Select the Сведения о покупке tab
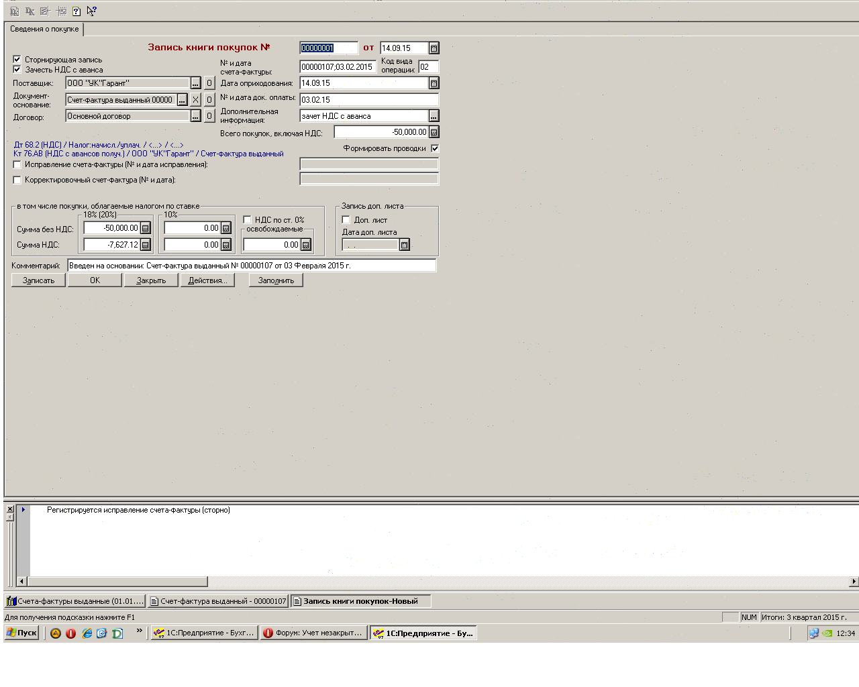This screenshot has width=859, height=687. click(x=44, y=29)
